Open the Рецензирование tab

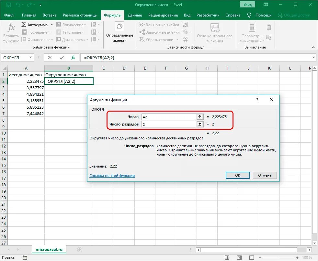[163, 15]
